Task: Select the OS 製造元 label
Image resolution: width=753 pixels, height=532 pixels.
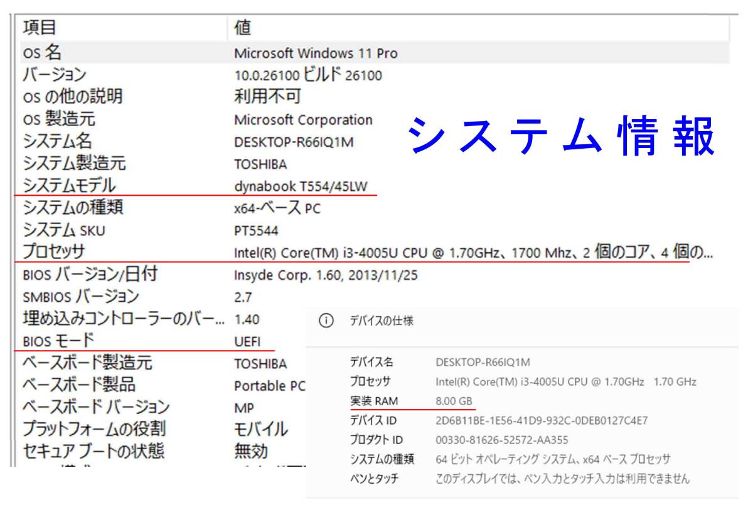Action: click(x=59, y=119)
